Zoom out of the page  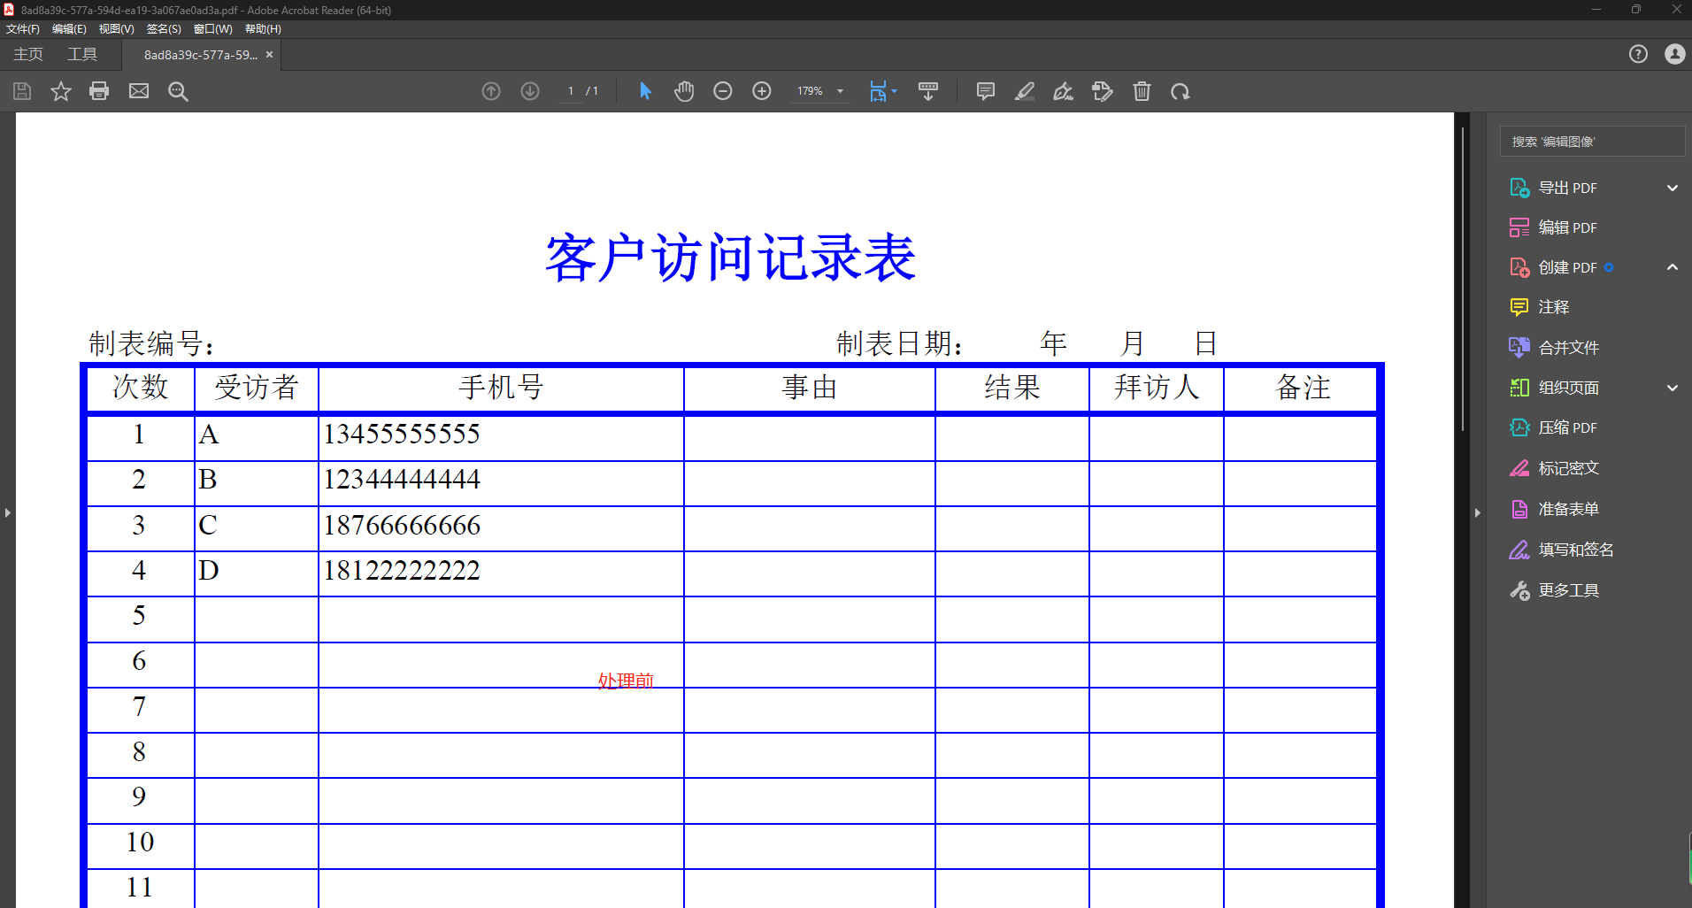[x=723, y=90]
